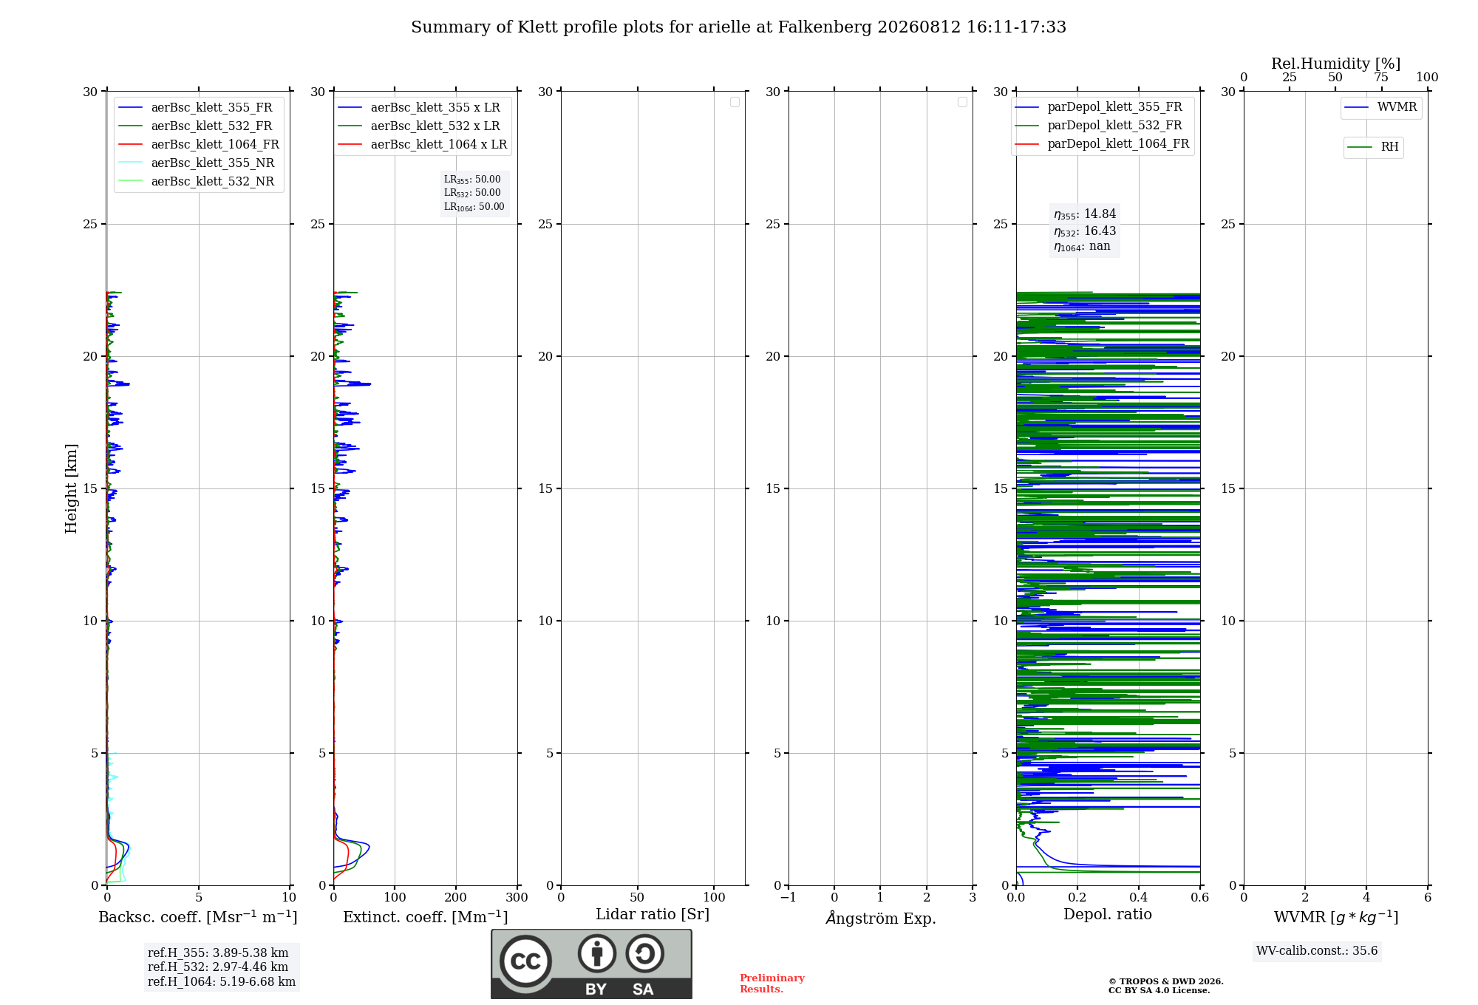The height and width of the screenshot is (1005, 1478).
Task: Click the LR532: 50.00 value
Action: [x=472, y=193]
